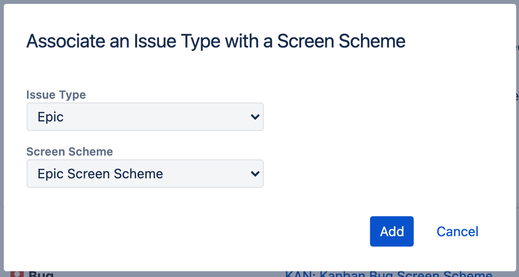The image size is (519, 277).
Task: Click the Cancel link
Action: (457, 231)
